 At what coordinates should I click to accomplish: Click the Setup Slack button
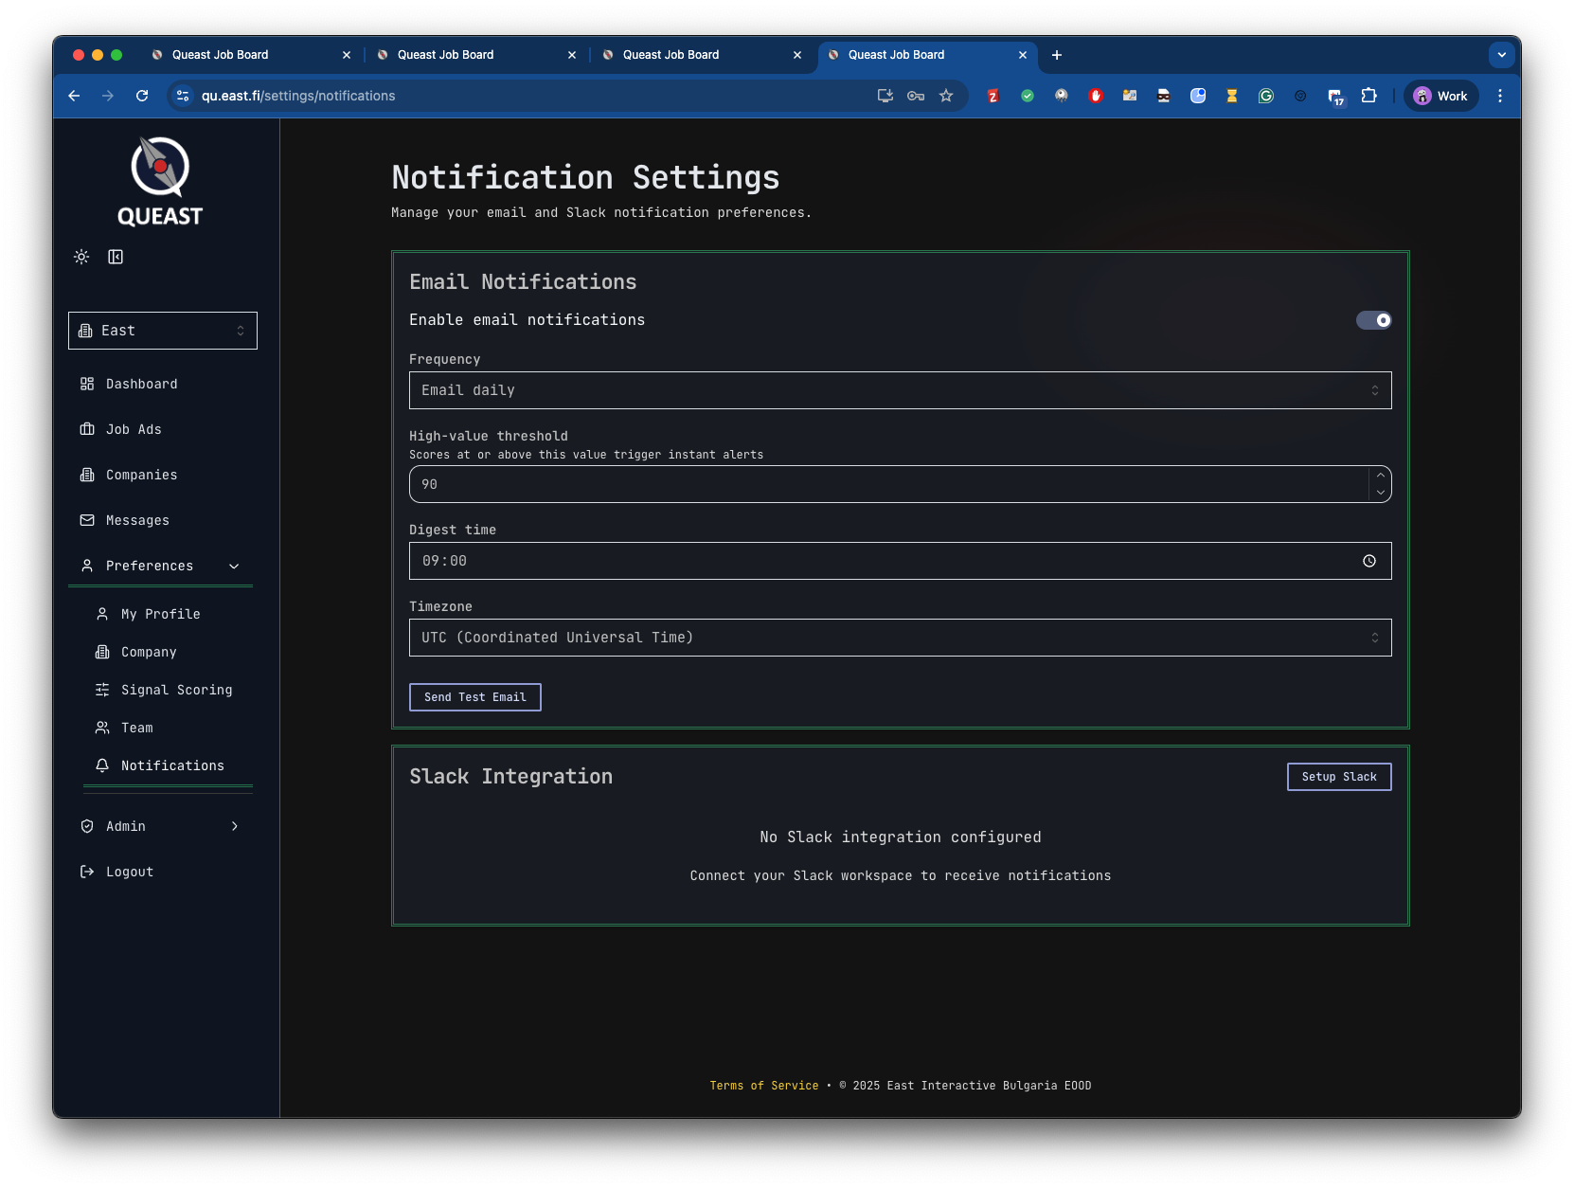[x=1338, y=776]
